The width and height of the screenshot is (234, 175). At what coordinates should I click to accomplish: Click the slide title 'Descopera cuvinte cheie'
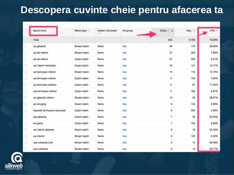point(79,10)
